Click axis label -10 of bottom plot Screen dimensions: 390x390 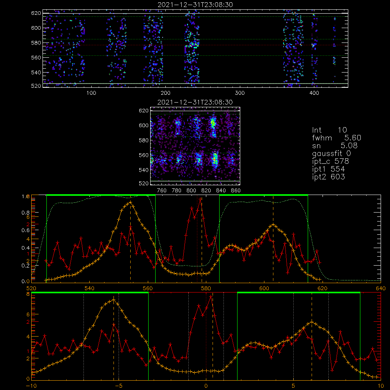(31, 386)
